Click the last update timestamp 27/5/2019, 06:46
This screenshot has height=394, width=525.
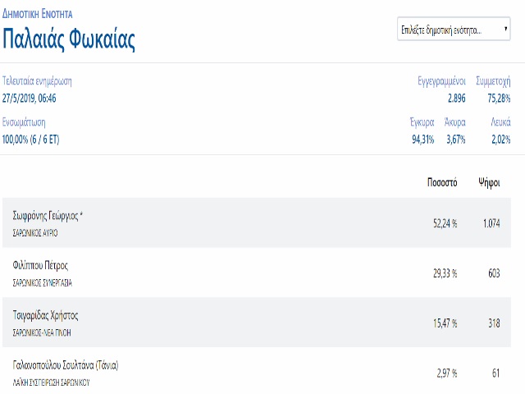(x=30, y=98)
